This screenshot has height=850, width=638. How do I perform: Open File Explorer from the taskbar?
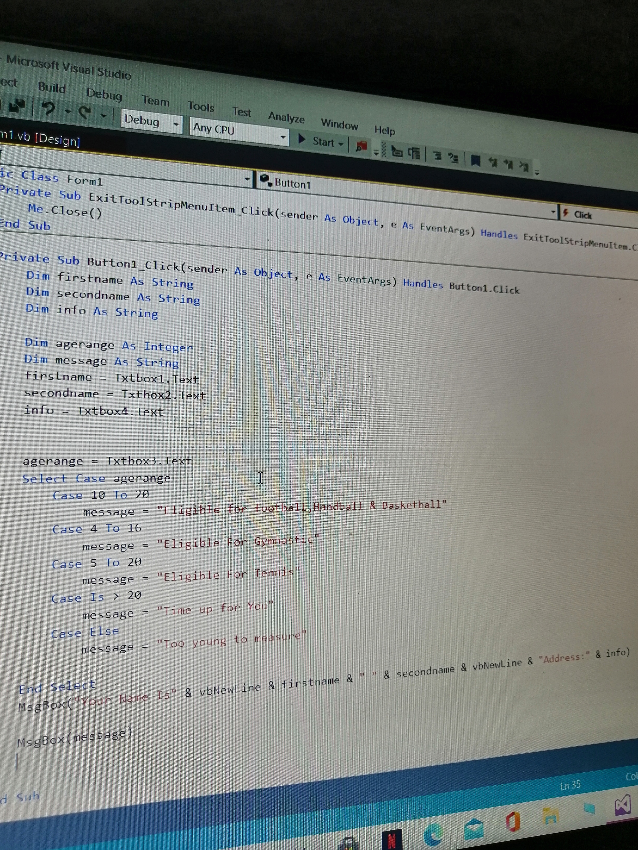(550, 816)
